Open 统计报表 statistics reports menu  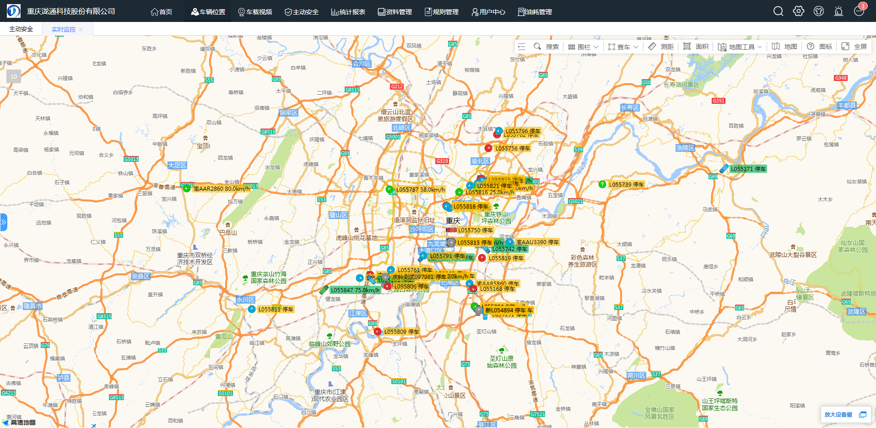[348, 11]
